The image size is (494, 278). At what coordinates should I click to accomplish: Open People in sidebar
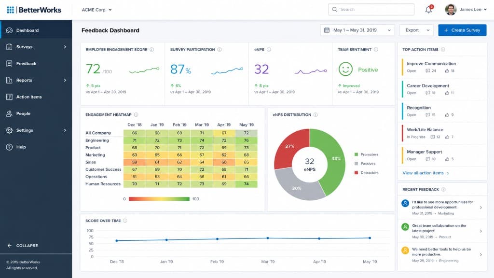[36, 113]
